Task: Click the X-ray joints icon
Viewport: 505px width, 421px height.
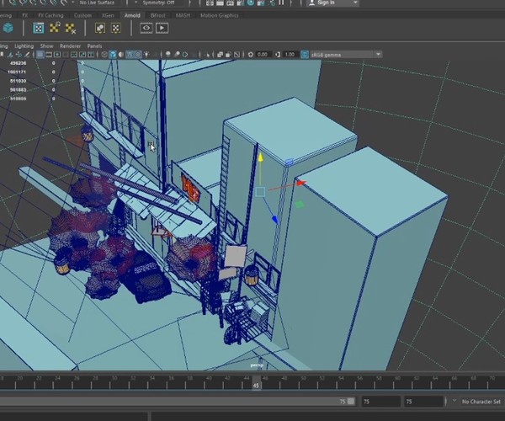Action: coord(237,55)
